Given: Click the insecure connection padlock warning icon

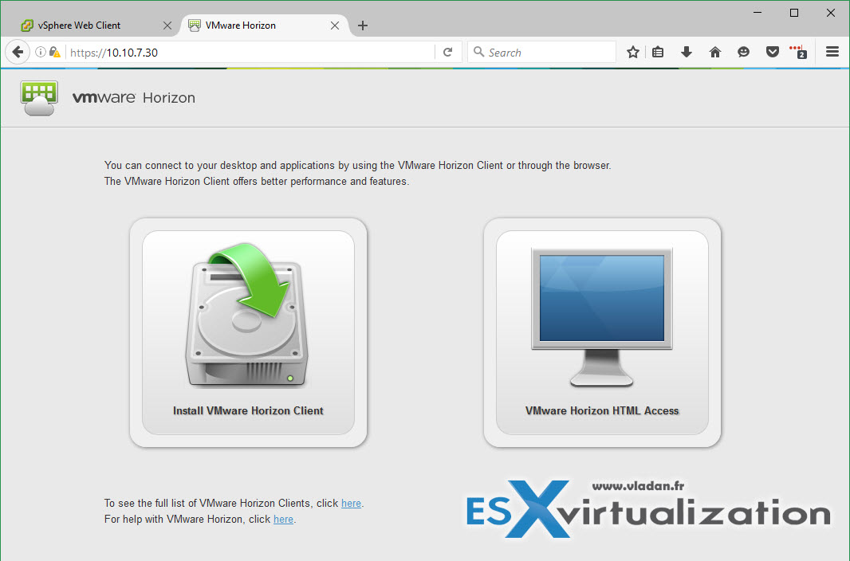Looking at the screenshot, I should [x=55, y=52].
